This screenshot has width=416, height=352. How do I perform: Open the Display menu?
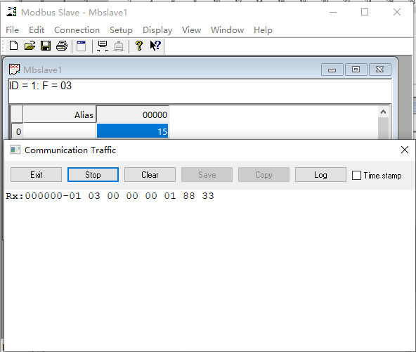click(157, 30)
